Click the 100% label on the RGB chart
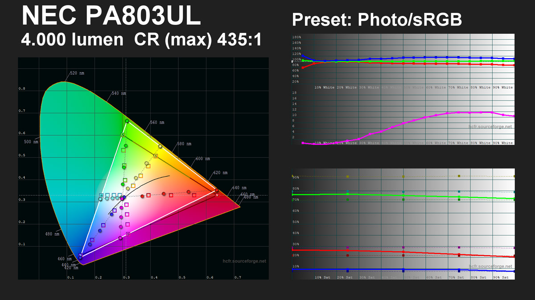 (296, 60)
